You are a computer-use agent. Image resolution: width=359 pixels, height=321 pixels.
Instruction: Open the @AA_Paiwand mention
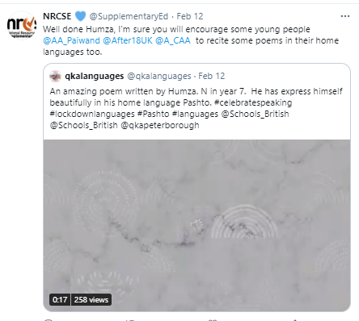[71, 40]
